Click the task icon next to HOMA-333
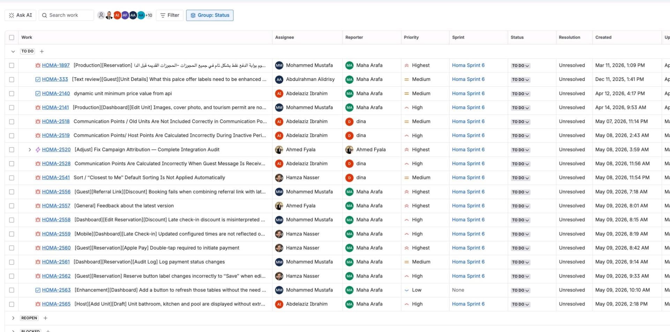Image resolution: width=670 pixels, height=332 pixels. pyautogui.click(x=38, y=80)
